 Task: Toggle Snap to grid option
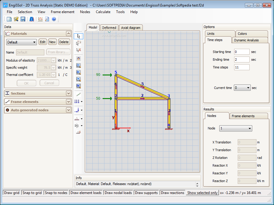(x=32, y=193)
